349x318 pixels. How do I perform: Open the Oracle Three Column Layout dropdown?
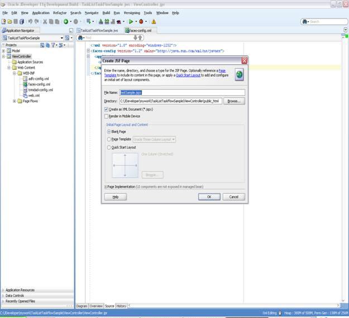tap(154, 139)
